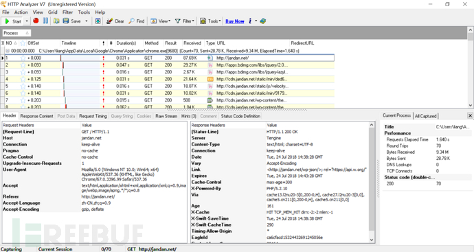
Task: Click the fullscreen view toolbar icon
Action: pyautogui.click(x=98, y=21)
